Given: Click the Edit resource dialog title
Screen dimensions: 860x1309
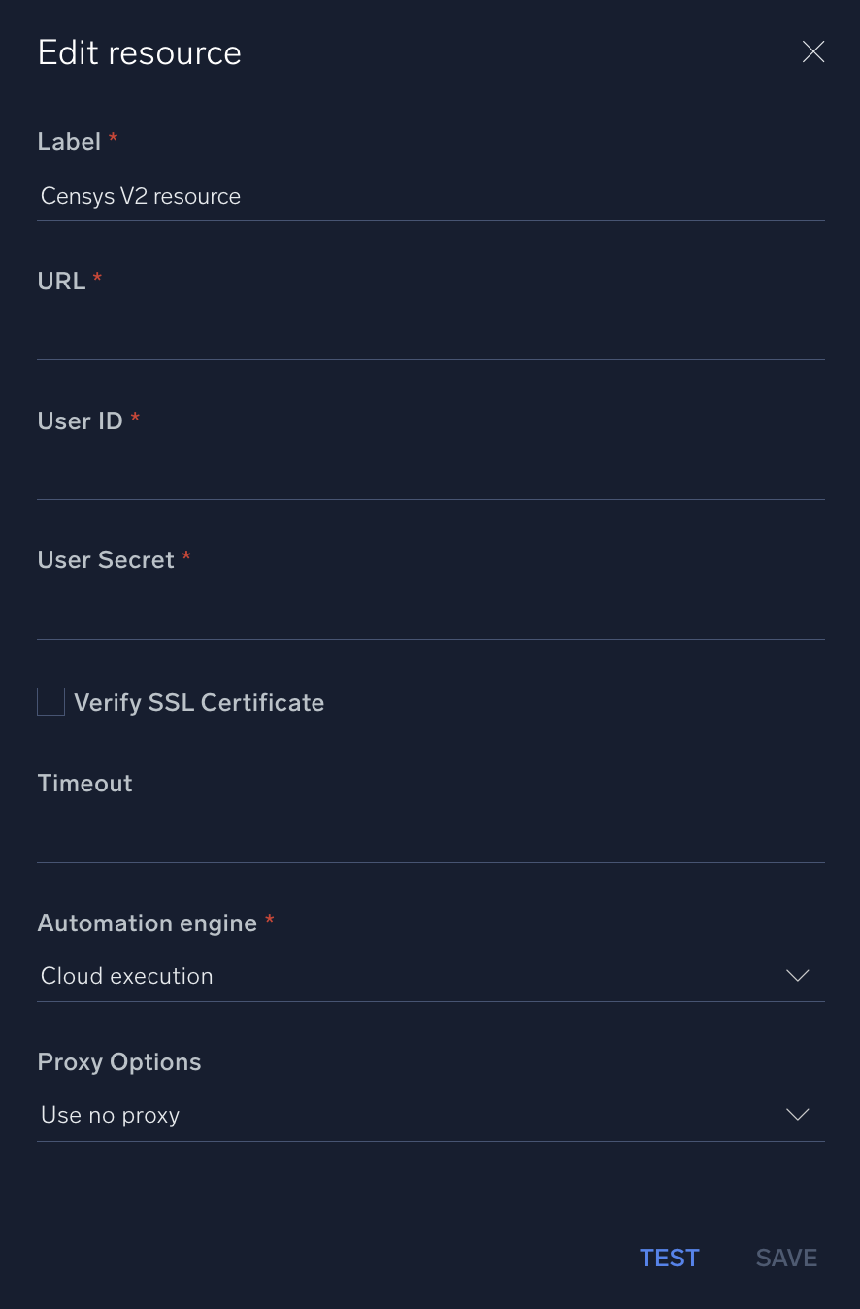Looking at the screenshot, I should (139, 52).
